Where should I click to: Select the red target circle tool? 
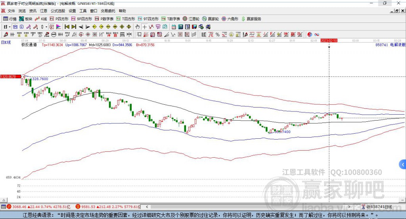click(x=81, y=35)
